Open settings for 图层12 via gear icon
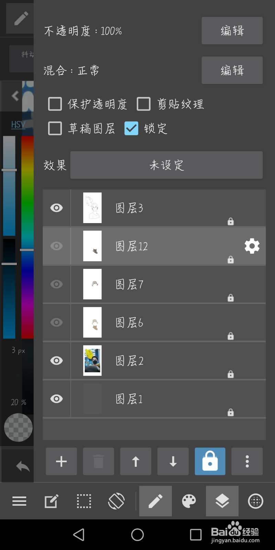Viewport: 275px width, 550px height. (x=252, y=246)
